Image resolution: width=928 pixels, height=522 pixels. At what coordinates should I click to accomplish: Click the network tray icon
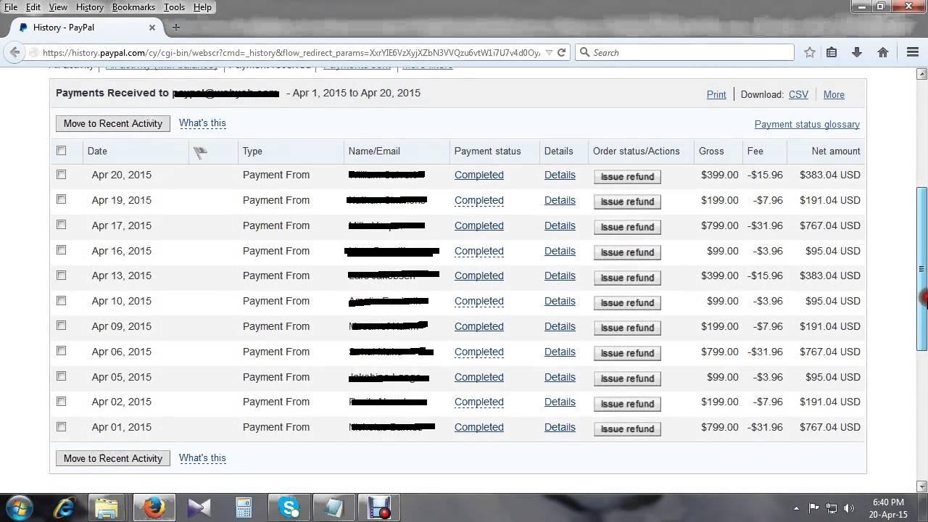pos(832,508)
